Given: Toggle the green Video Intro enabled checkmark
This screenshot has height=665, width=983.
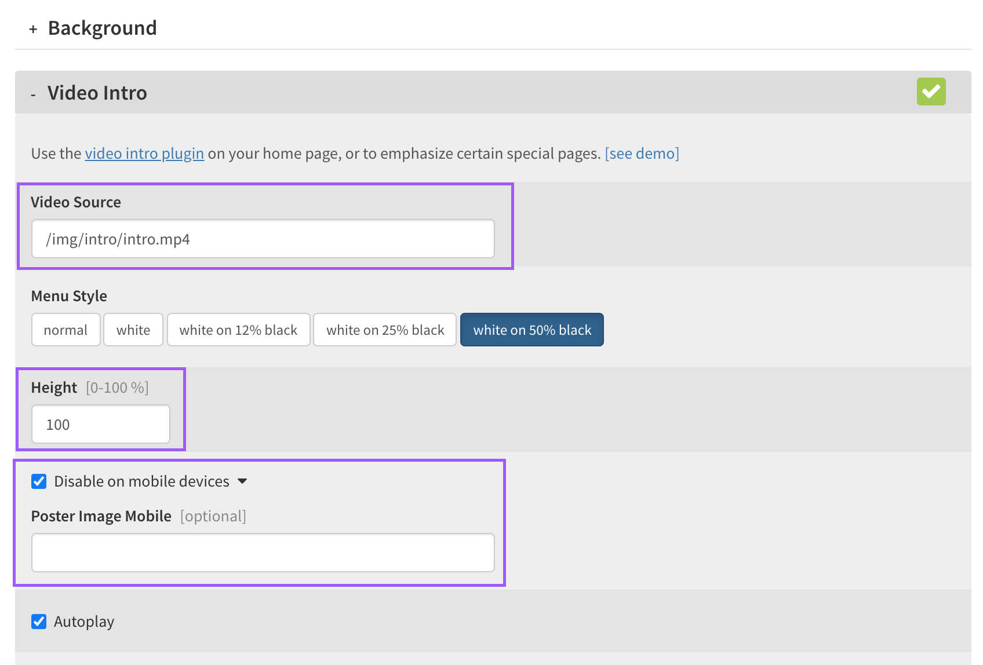Looking at the screenshot, I should (x=931, y=92).
